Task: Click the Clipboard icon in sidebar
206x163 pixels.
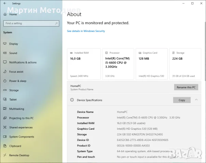Action: pos(5,146)
